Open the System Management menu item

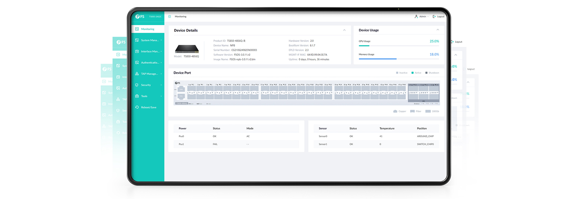coord(148,40)
